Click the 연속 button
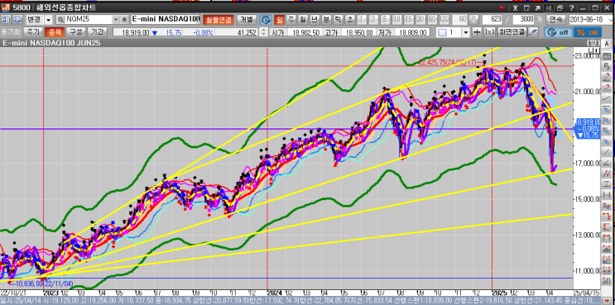 coord(555,20)
